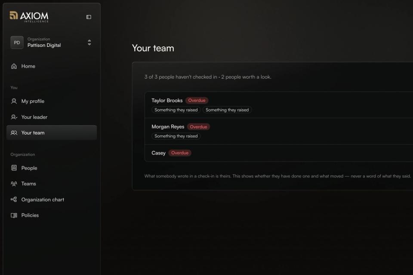Click the Your team people icon

(14, 133)
